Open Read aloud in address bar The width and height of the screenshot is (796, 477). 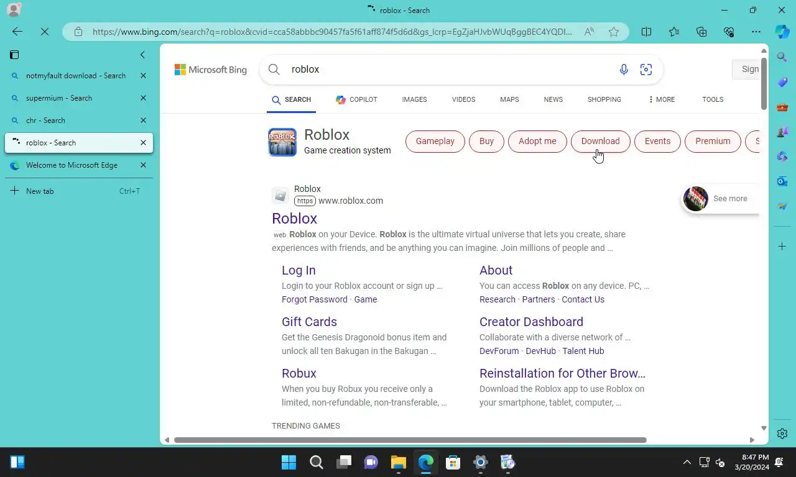(589, 32)
